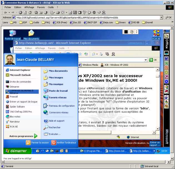Click Arrêter l'ordinateur
This screenshot has width=175, height=169.
click(64, 143)
